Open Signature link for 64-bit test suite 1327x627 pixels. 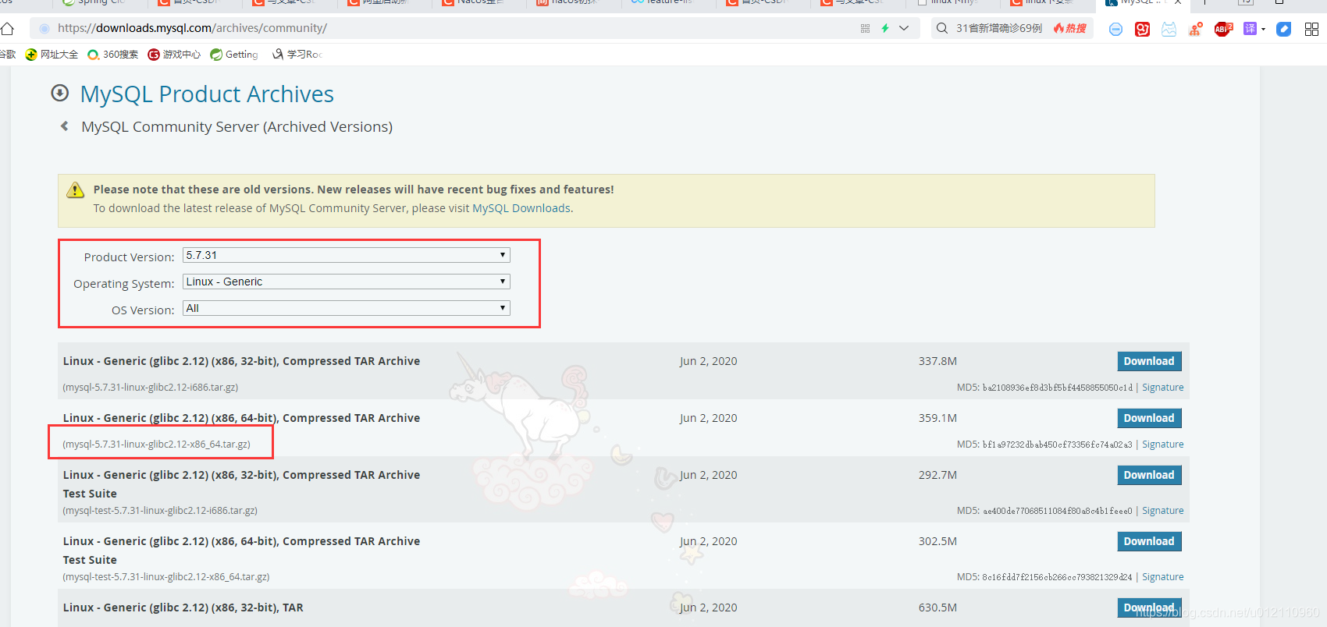pos(1162,577)
